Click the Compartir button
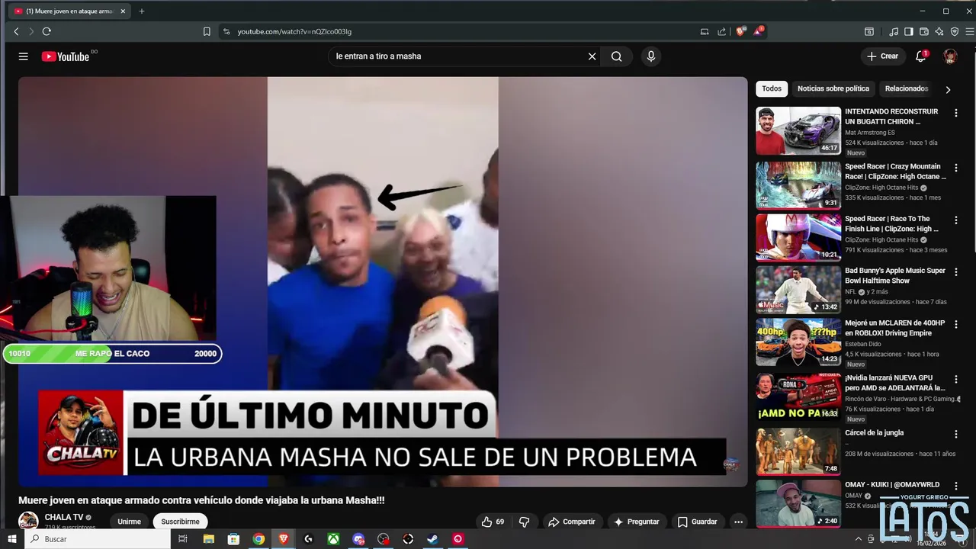Viewport: 976px width, 549px height. [571, 522]
